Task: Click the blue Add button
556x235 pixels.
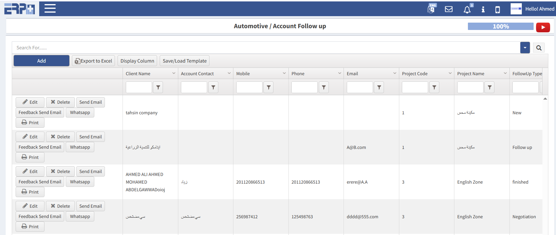Action: (x=41, y=61)
